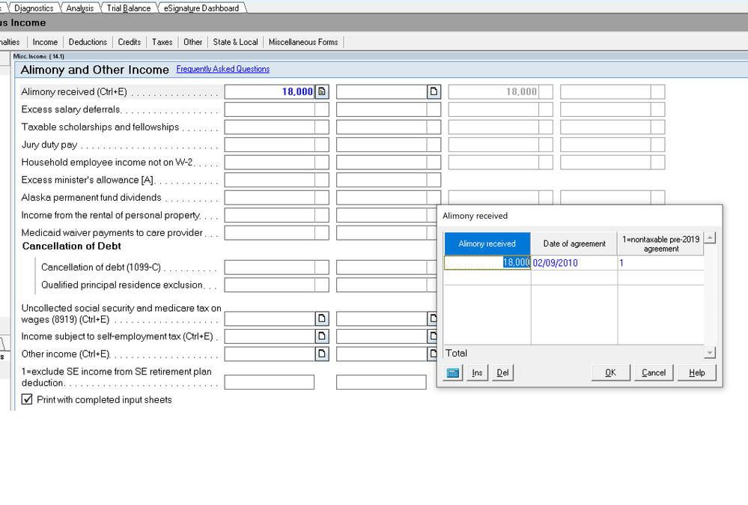Click Ins button to insert a row

[x=477, y=373]
